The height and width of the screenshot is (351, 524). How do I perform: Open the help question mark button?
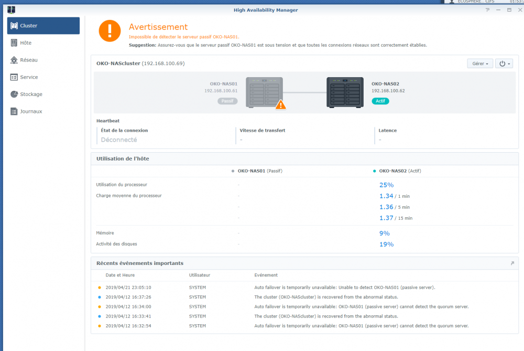(x=487, y=10)
